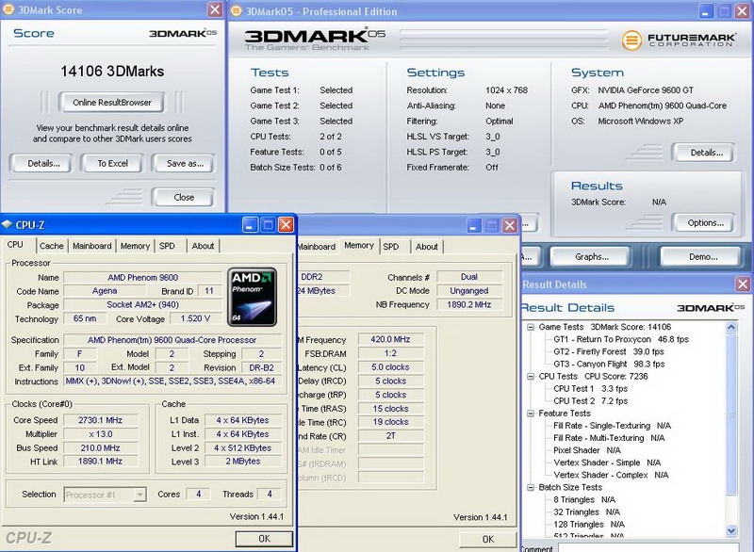Click Result Details scrollbar down arrow

(731, 531)
